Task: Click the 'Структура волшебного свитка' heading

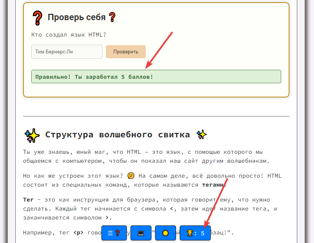Action: pyautogui.click(x=117, y=134)
